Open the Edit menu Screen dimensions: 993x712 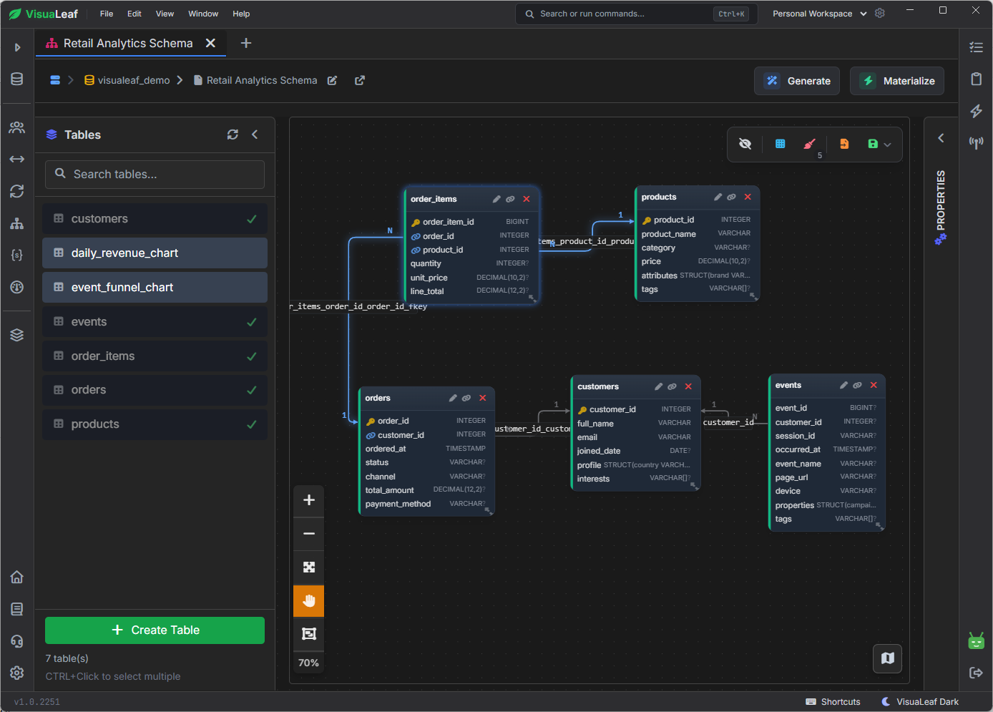134,14
